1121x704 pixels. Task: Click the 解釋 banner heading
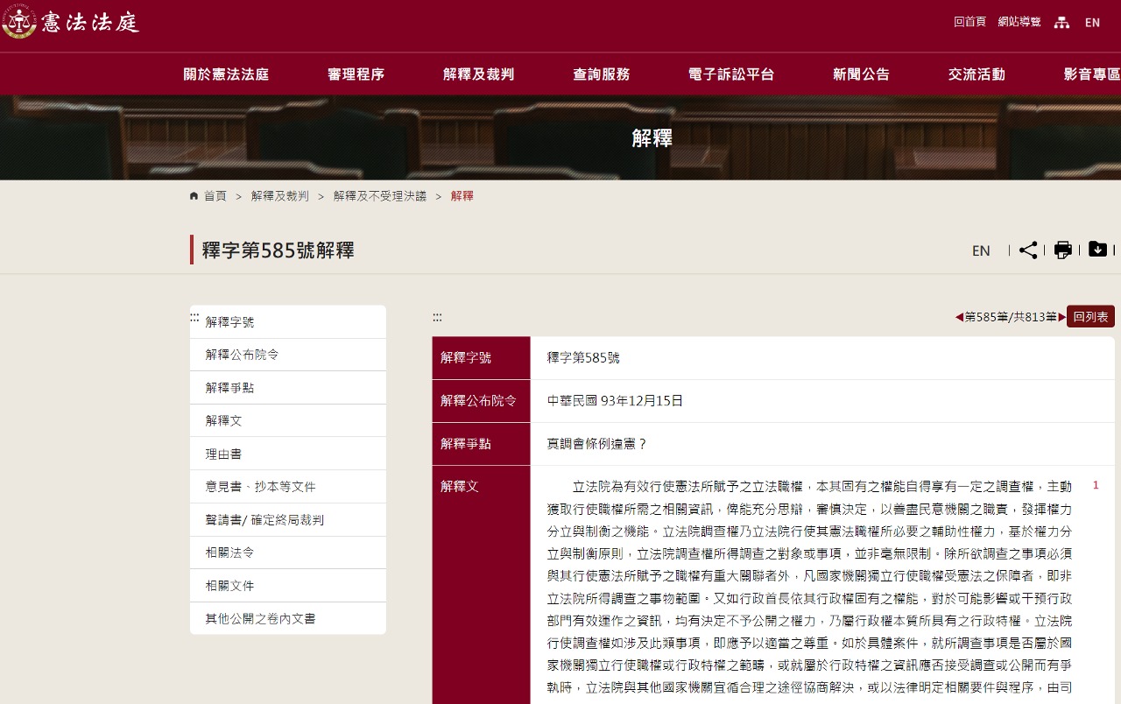(652, 137)
